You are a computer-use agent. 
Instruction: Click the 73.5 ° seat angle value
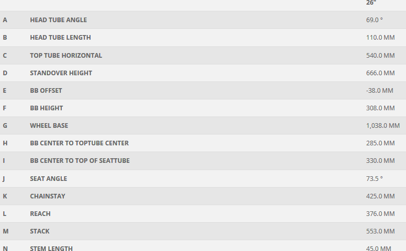374,179
